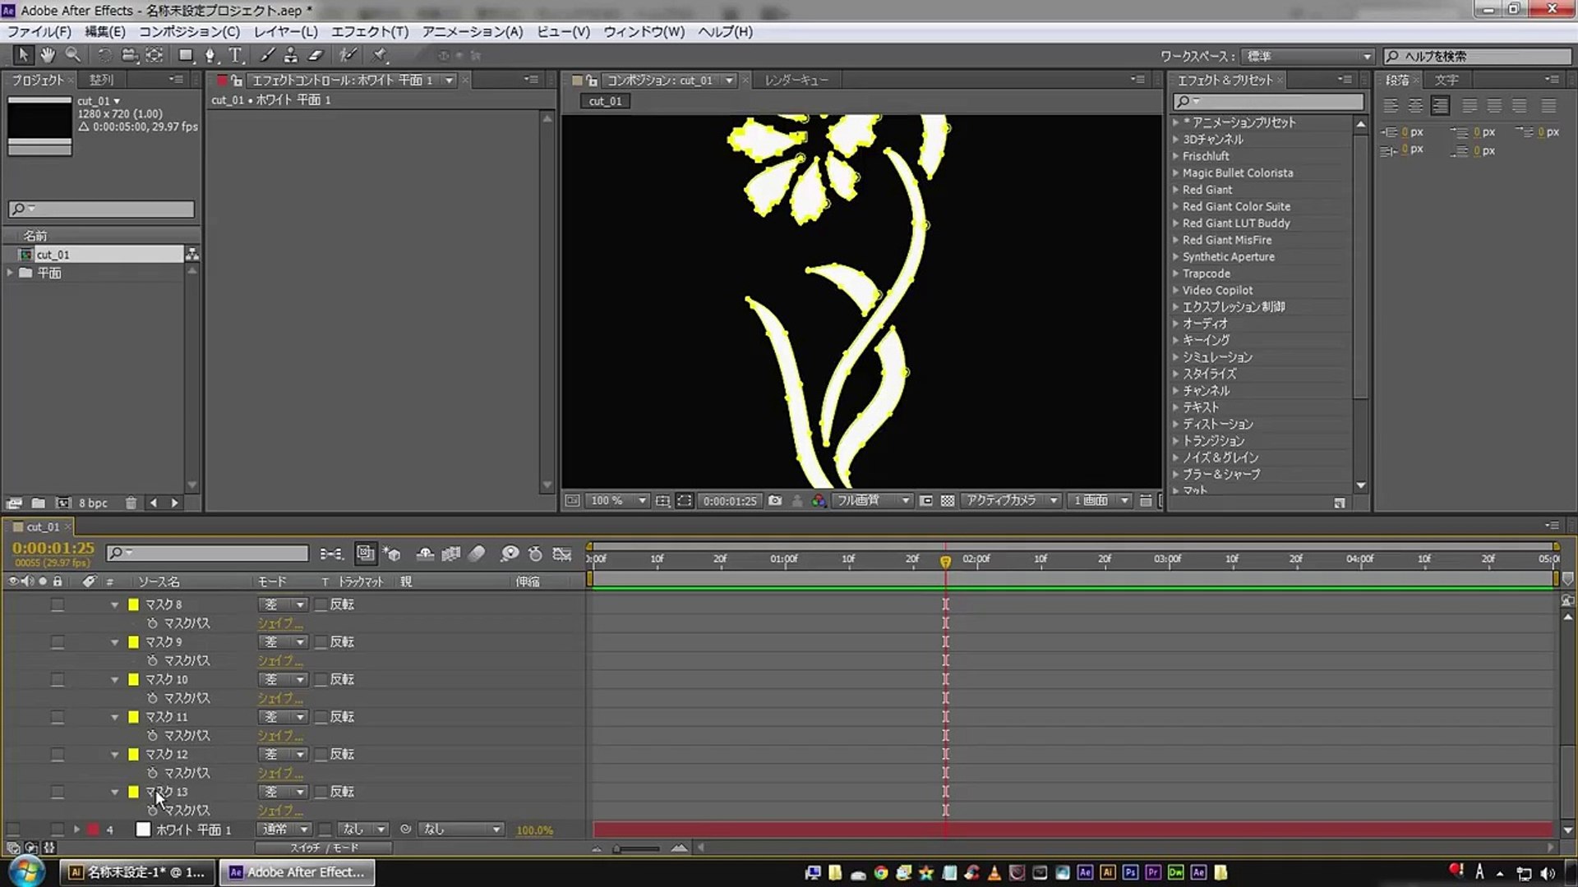Select the Brush tool

(x=267, y=55)
